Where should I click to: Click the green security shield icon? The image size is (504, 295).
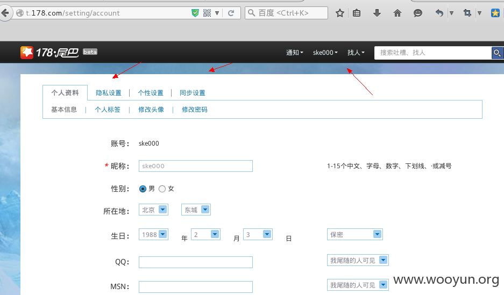195,13
